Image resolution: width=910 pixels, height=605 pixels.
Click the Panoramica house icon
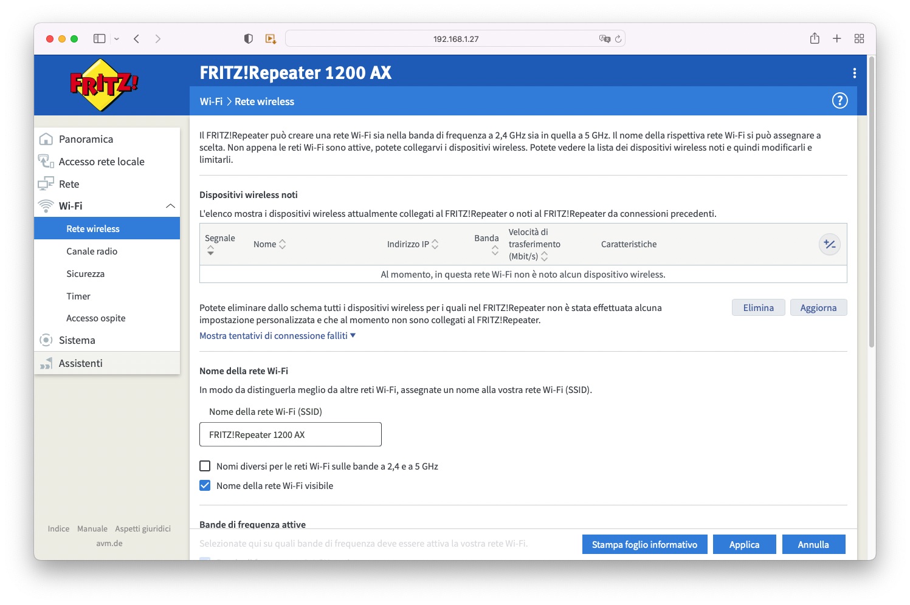point(46,139)
